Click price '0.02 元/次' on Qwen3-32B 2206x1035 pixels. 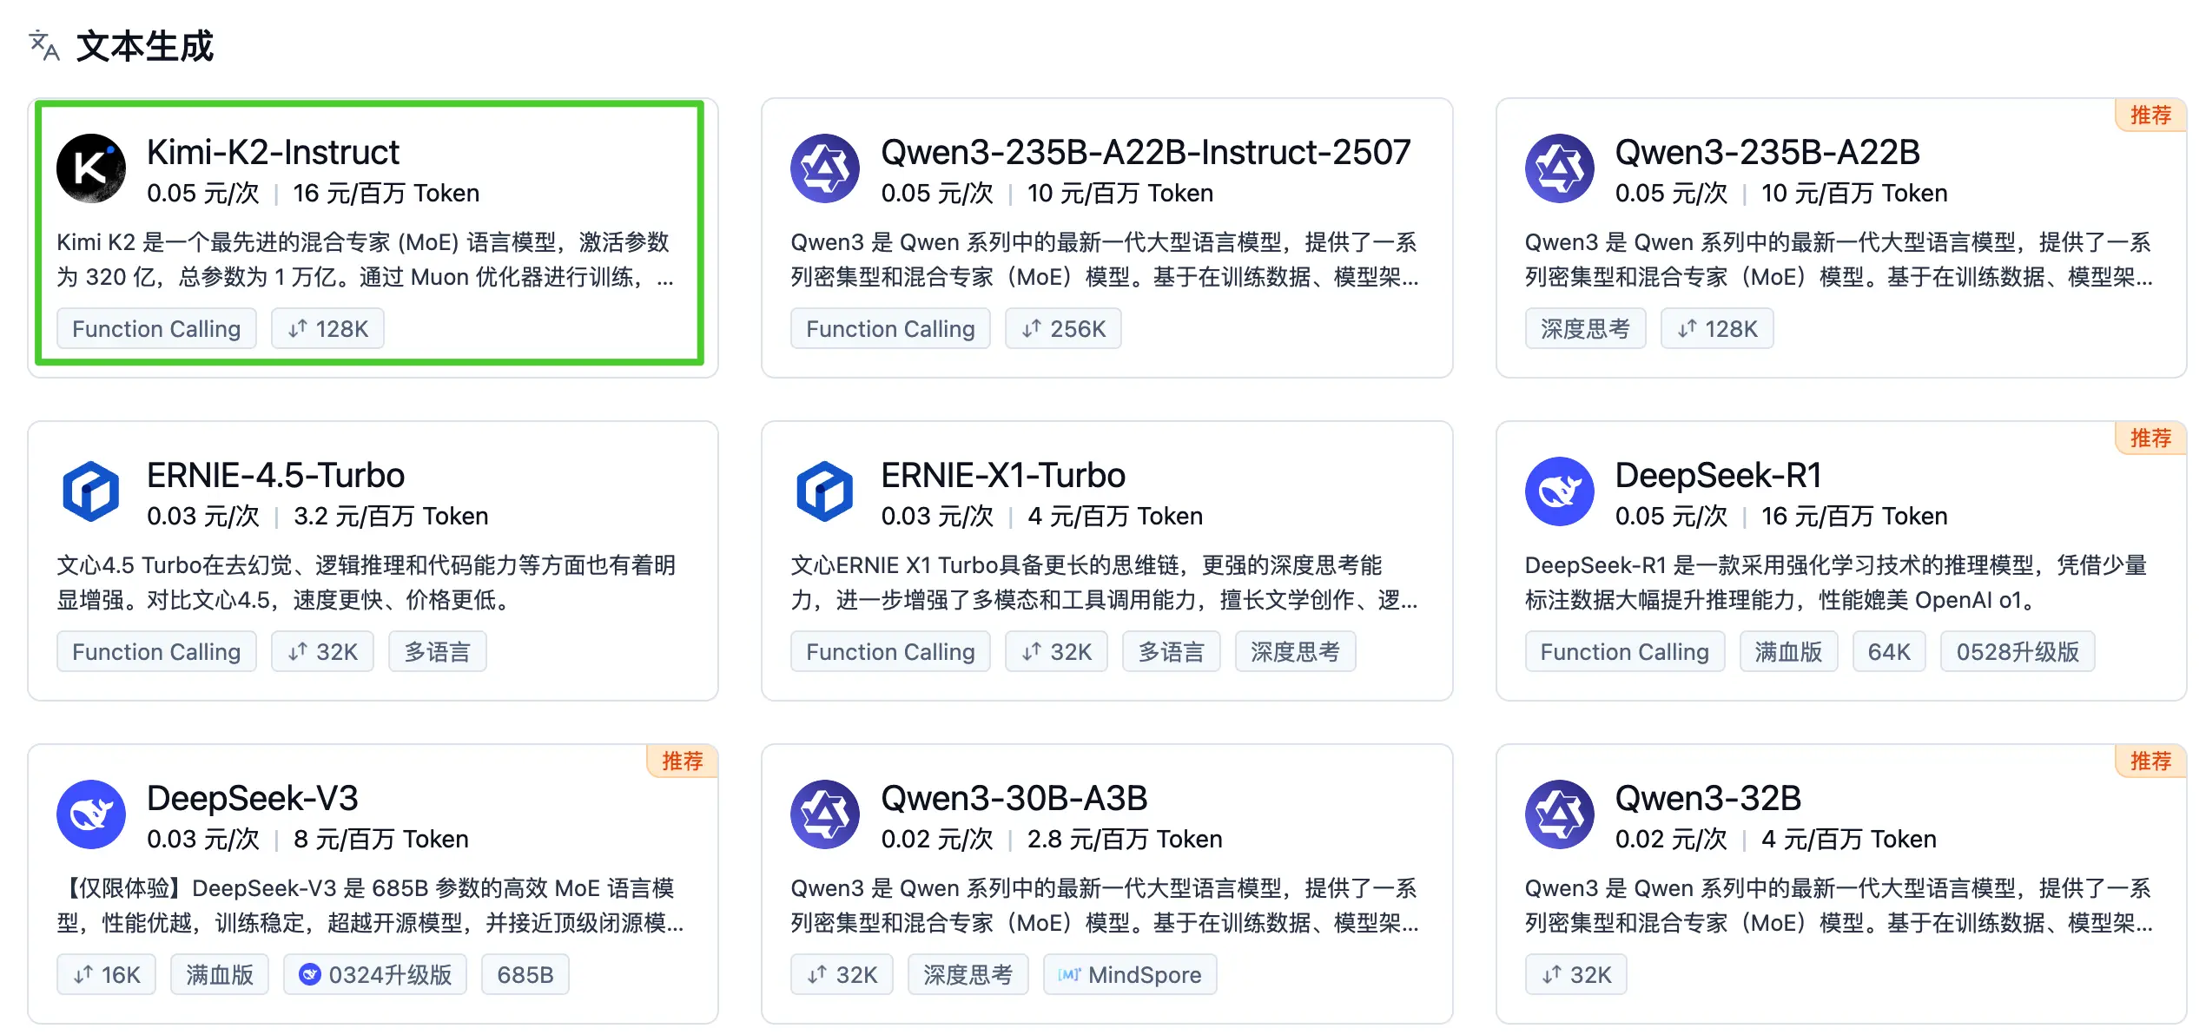1671,839
